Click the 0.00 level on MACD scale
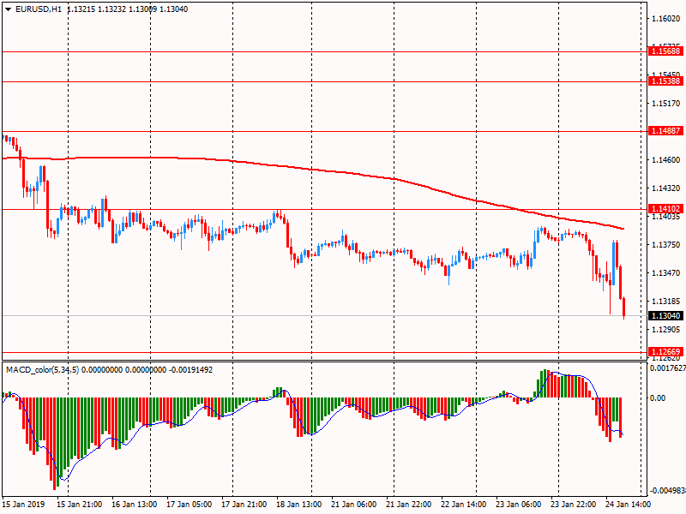Image resolution: width=686 pixels, height=514 pixels. (x=658, y=397)
